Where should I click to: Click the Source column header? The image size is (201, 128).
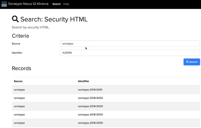tap(18, 81)
